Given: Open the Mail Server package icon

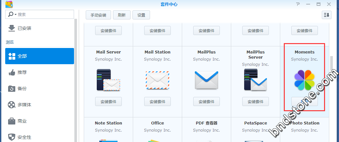Looking at the screenshot, I should click(108, 80).
